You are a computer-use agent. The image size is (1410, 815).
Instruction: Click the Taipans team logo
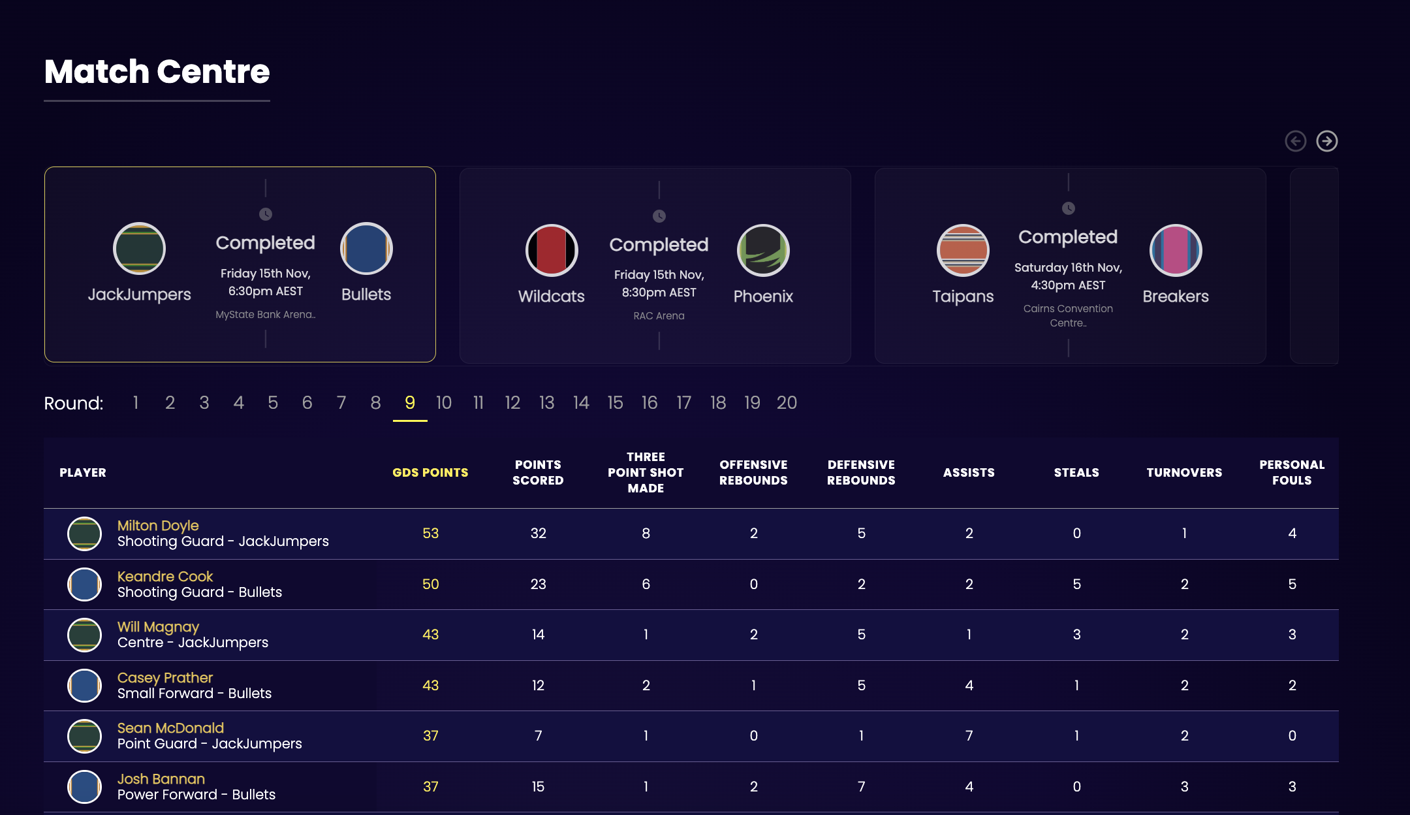[963, 251]
